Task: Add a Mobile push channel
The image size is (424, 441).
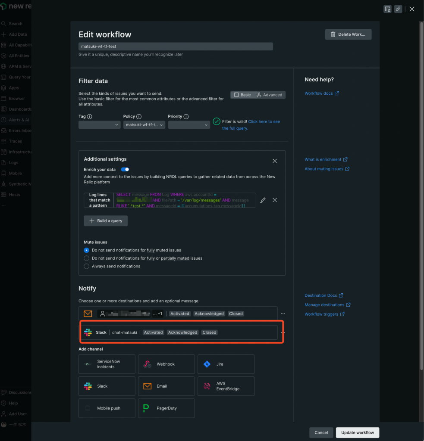Action: tap(107, 408)
